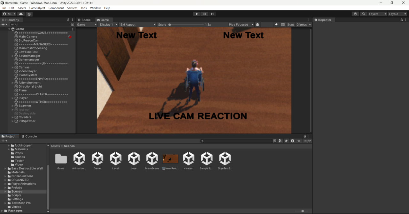Toggle Gizmos in Game view
The image size is (409, 214).
tap(301, 25)
